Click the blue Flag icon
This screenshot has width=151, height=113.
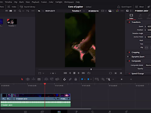click(82, 79)
